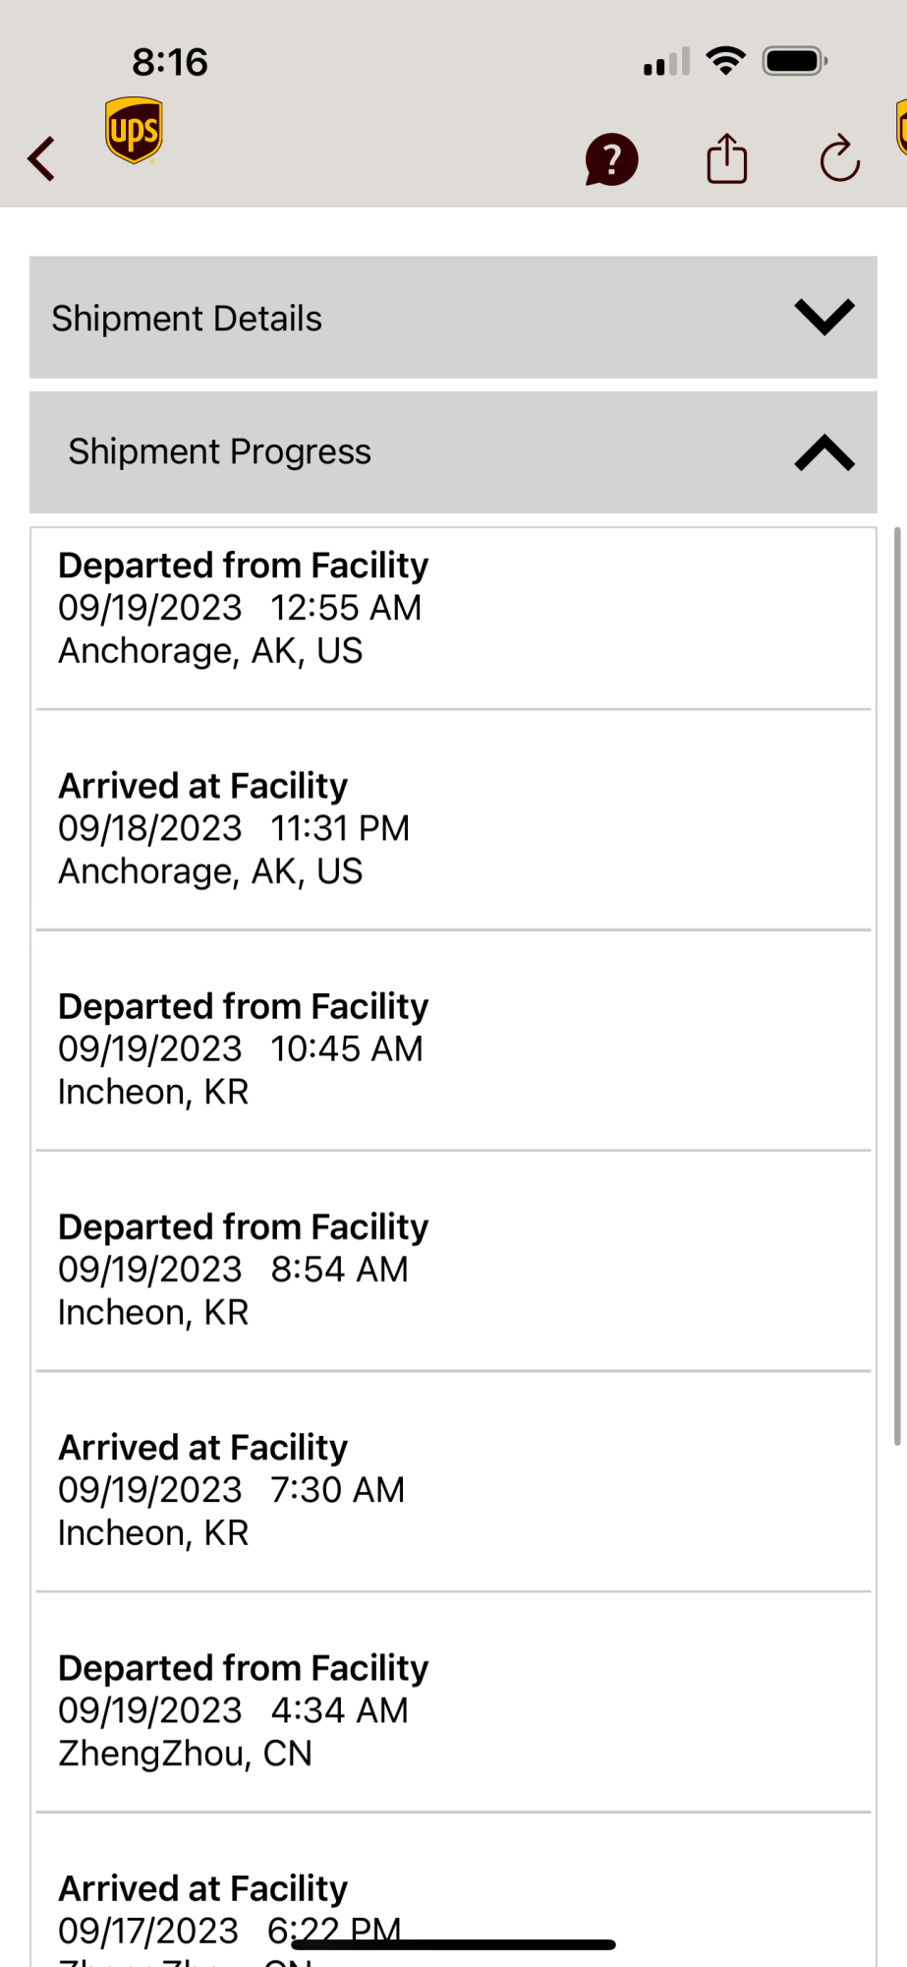907x1967 pixels.
Task: Select Departed Anchorage 12:55 AM entry
Action: (x=453, y=619)
